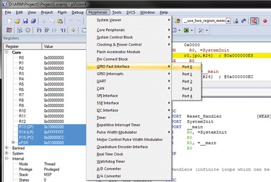Open the Edit menu
This screenshot has height=182, width=271.
[19, 12]
